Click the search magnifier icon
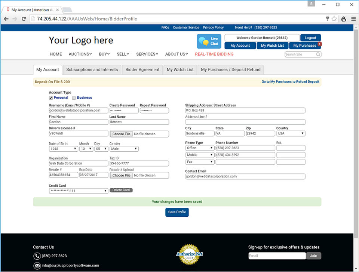The height and width of the screenshot is (272, 359). [x=318, y=55]
